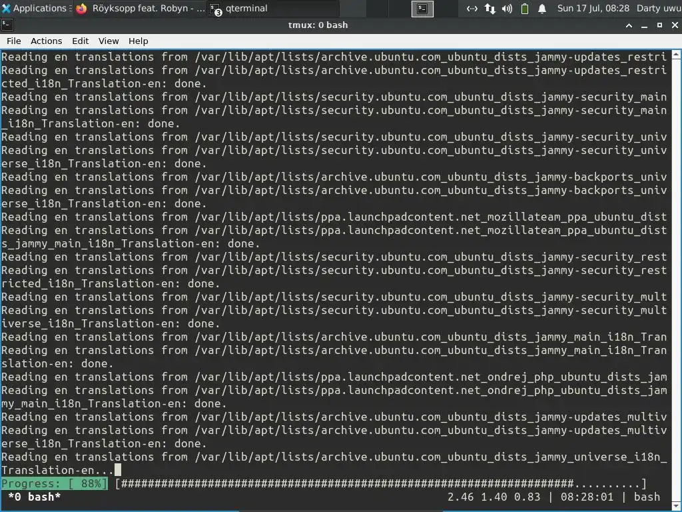The image size is (682, 512).
Task: Click the window shade up-arrow button
Action: (x=629, y=25)
